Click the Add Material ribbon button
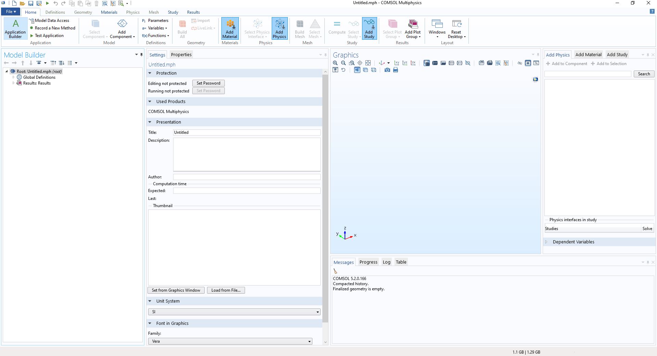 pos(230,28)
